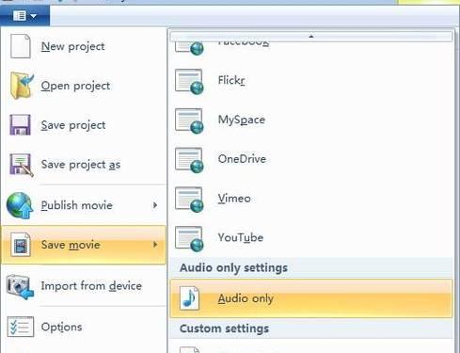Click the Publish movie globe icon
The height and width of the screenshot is (353, 460).
coord(20,205)
